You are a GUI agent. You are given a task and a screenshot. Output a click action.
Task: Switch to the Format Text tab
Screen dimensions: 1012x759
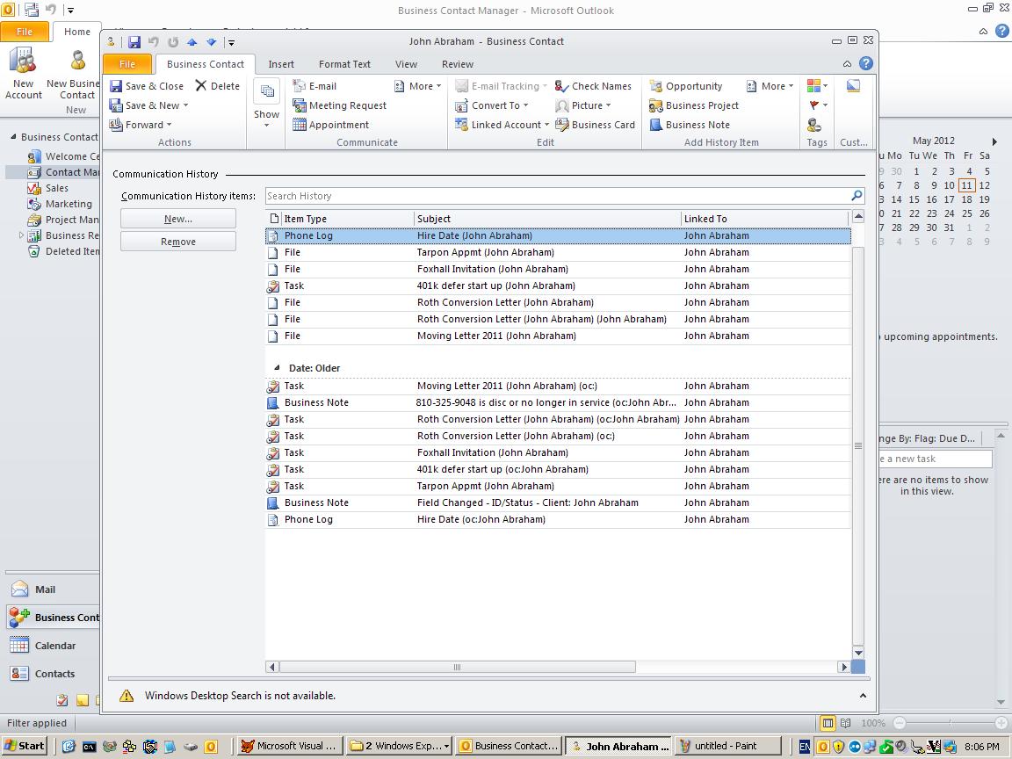(x=344, y=64)
